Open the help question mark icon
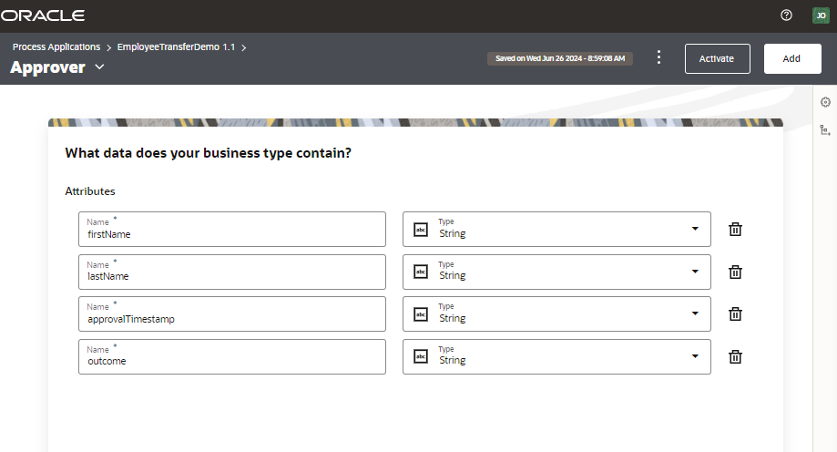Image resolution: width=837 pixels, height=452 pixels. (787, 15)
